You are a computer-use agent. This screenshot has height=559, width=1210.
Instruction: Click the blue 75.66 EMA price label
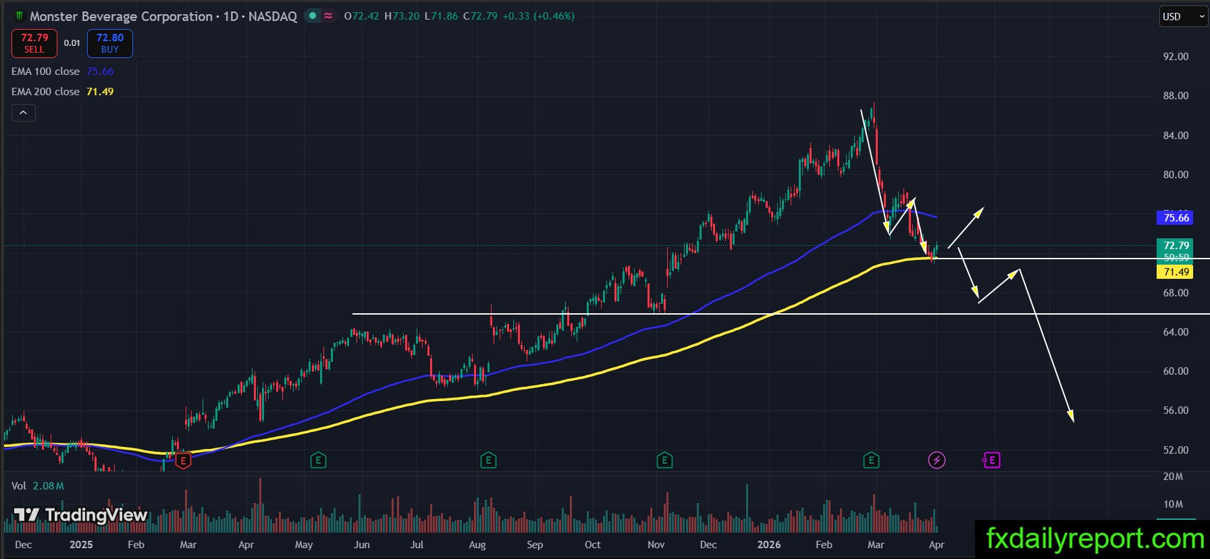tap(1176, 217)
